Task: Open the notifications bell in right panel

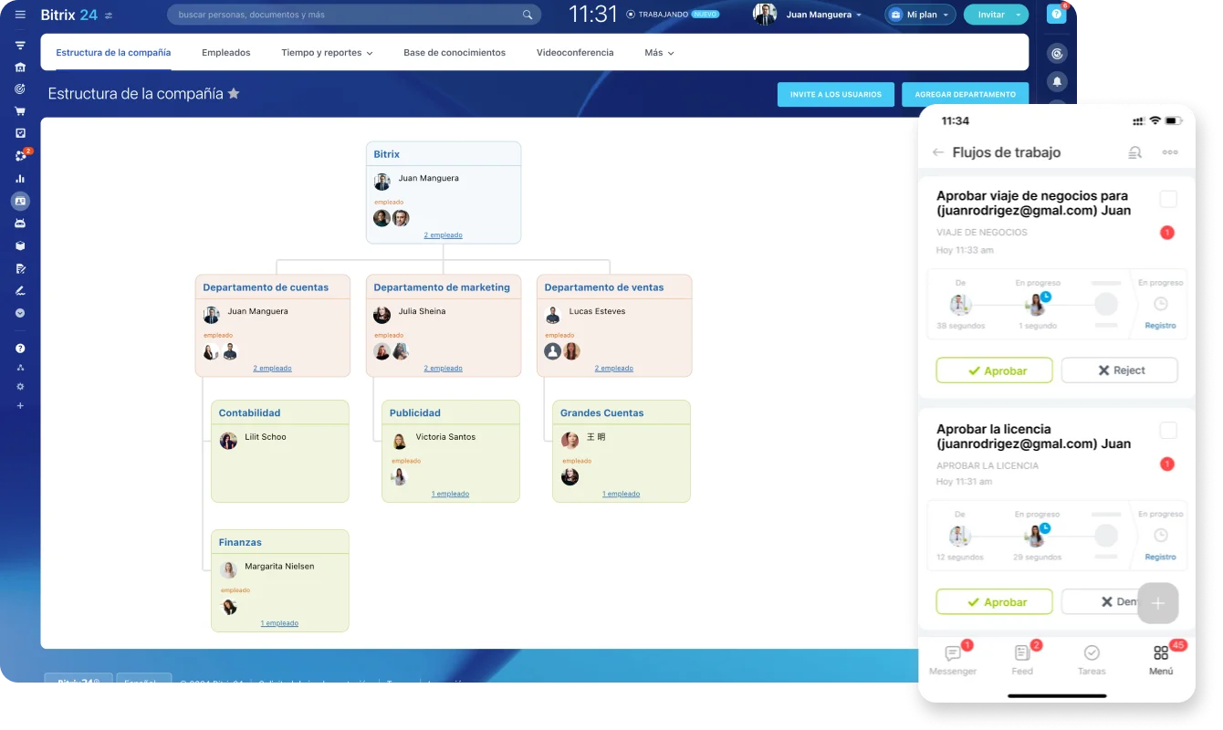Action: 1057,81
